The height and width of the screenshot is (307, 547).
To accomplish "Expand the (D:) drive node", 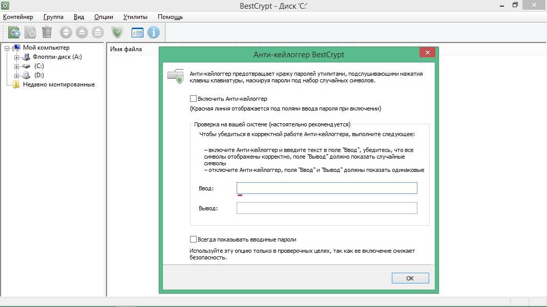I will [16, 75].
